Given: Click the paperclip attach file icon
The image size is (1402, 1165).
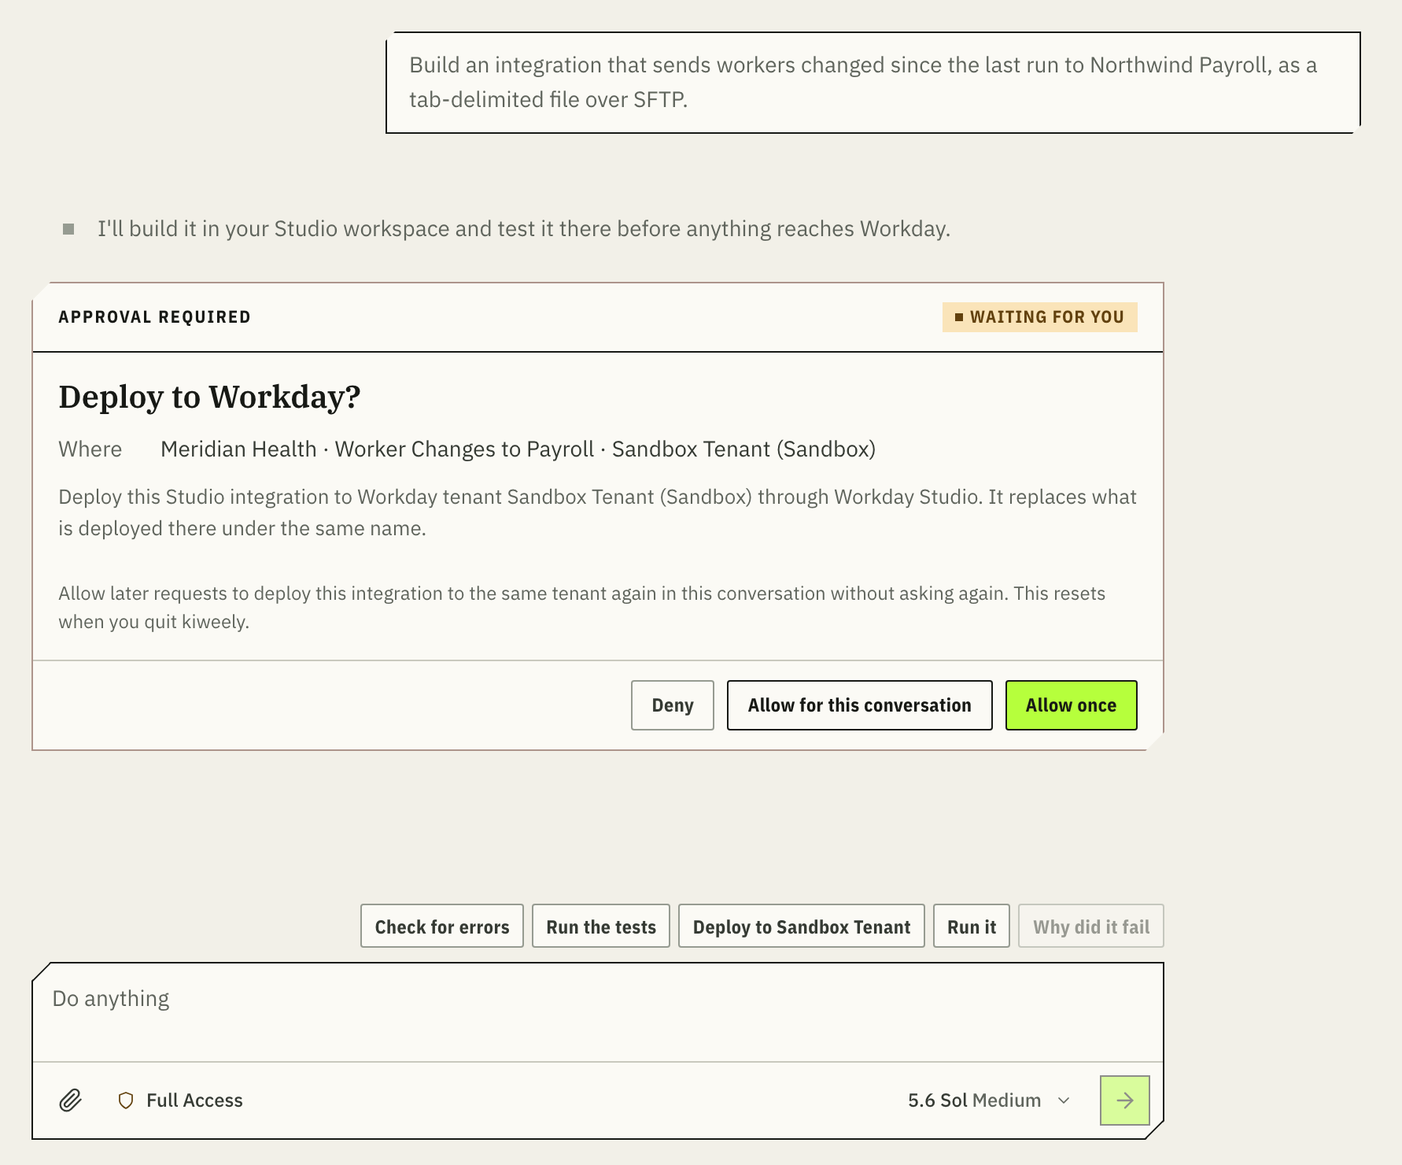Looking at the screenshot, I should [x=71, y=1100].
